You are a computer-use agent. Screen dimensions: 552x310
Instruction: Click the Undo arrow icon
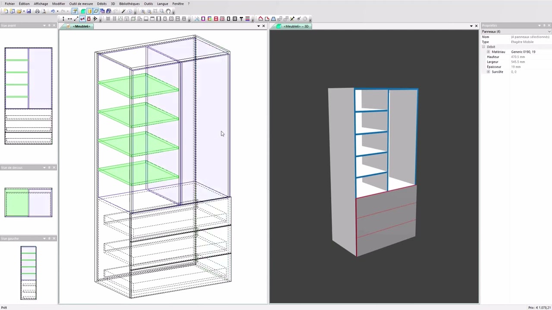coord(53,11)
